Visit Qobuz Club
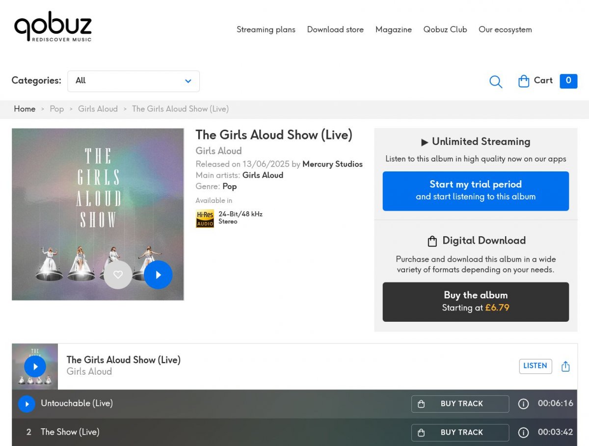 445,29
